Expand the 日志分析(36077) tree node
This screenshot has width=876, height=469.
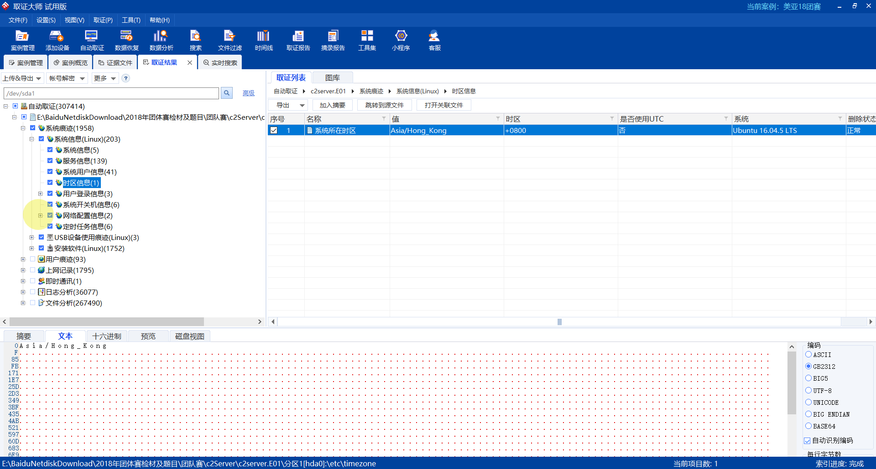coord(23,292)
